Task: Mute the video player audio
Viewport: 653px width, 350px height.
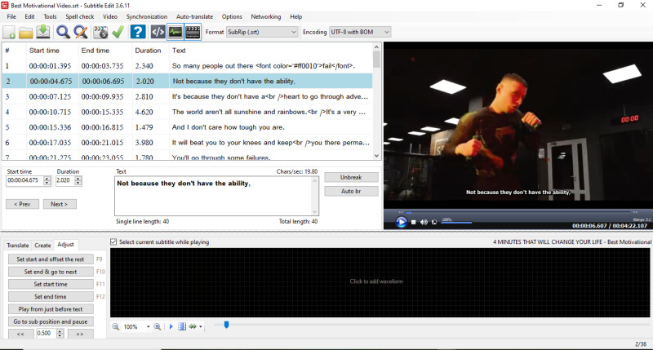Action: pos(424,222)
